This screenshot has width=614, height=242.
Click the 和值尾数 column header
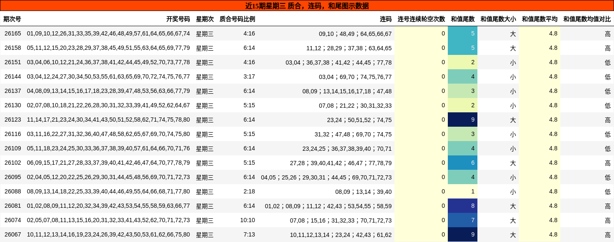click(463, 19)
